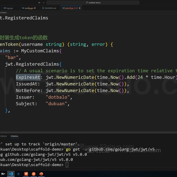177x177 pixels.
Task: Click the camera recorder icon in taskbar
Action: [x=4, y=174]
